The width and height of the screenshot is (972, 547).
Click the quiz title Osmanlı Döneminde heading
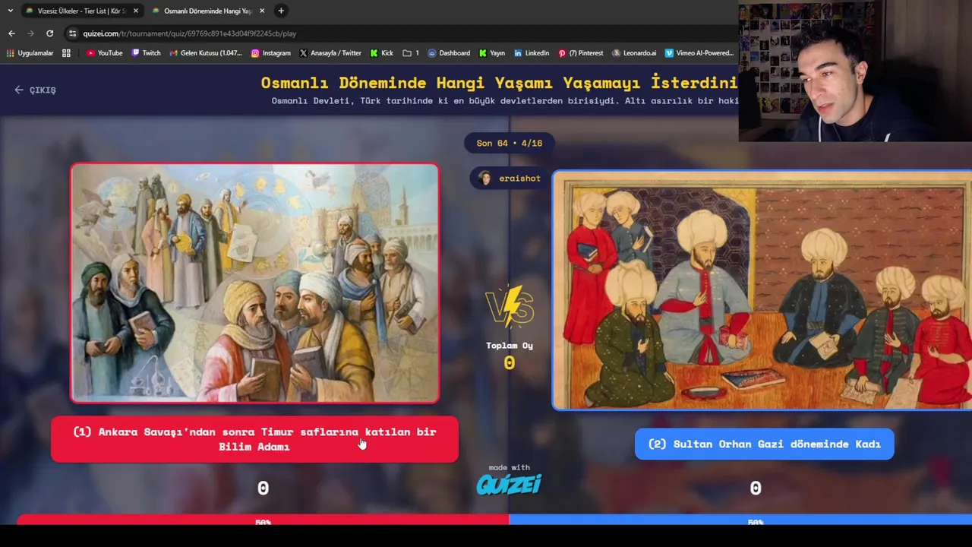[499, 82]
